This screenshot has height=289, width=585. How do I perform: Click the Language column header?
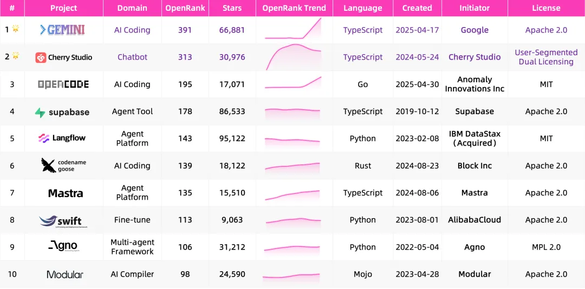click(x=362, y=8)
